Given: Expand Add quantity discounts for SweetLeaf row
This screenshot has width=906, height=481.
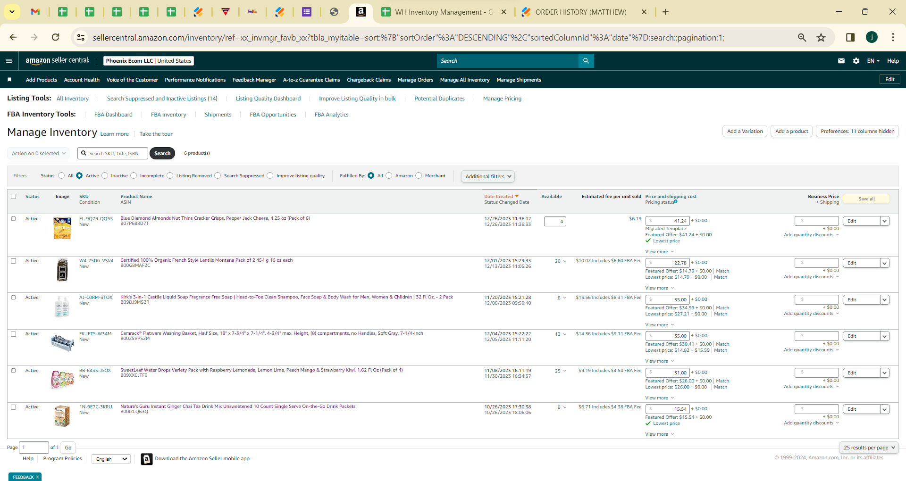Looking at the screenshot, I should pyautogui.click(x=812, y=387).
